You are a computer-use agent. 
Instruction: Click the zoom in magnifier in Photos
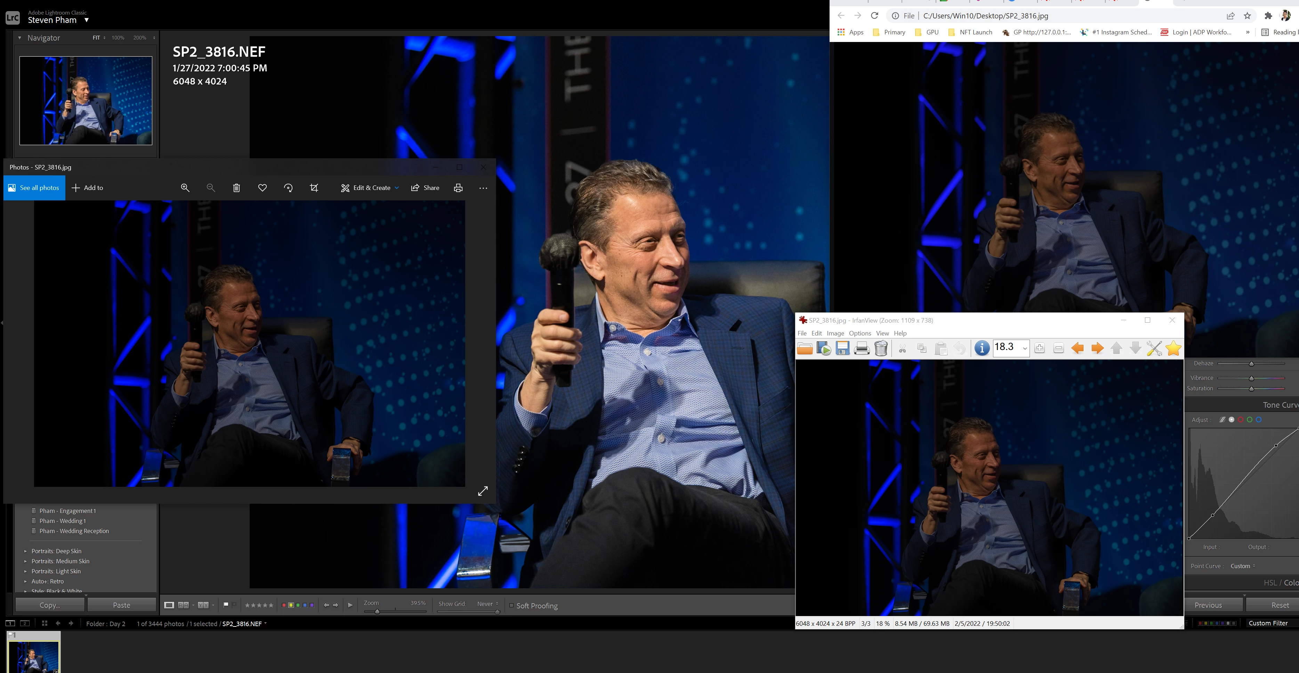pos(185,188)
